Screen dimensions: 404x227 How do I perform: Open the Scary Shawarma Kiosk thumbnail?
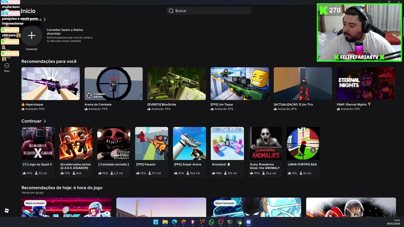(x=265, y=143)
